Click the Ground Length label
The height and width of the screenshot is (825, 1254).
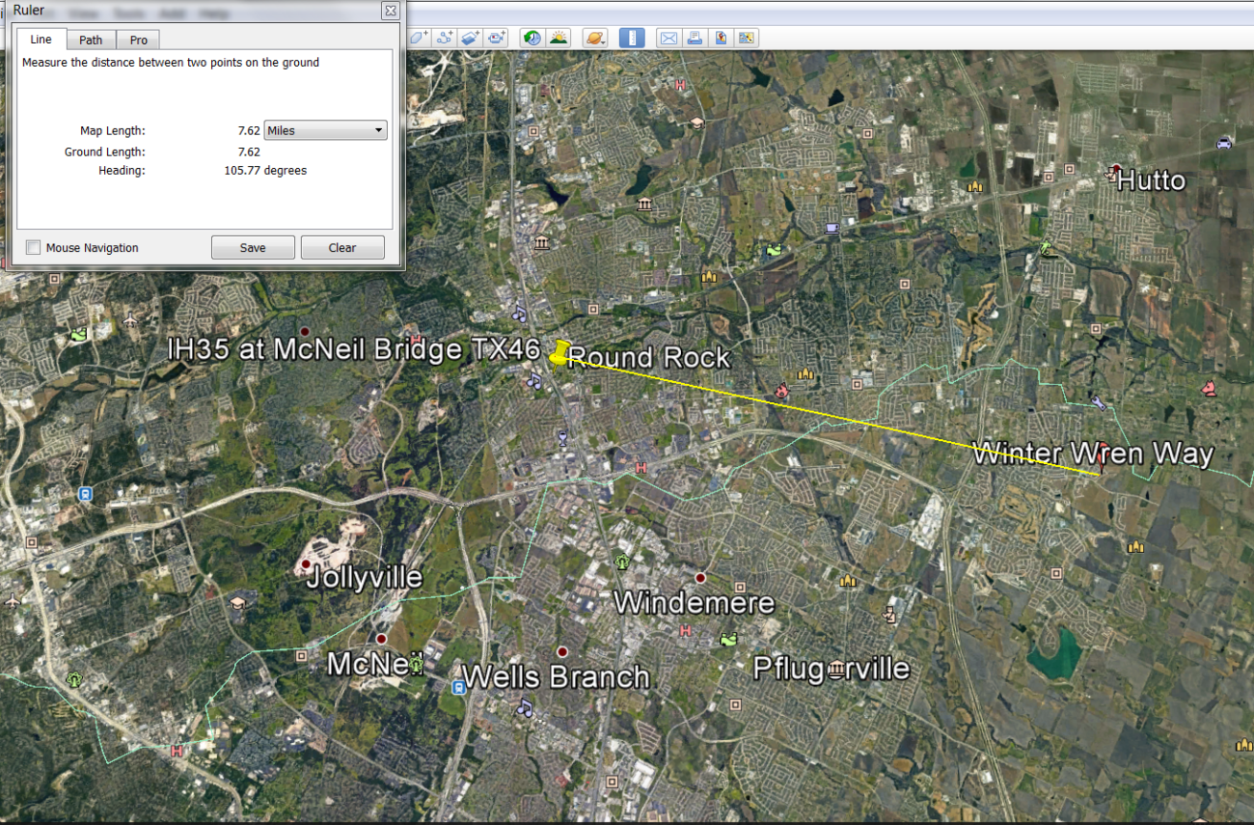(104, 151)
